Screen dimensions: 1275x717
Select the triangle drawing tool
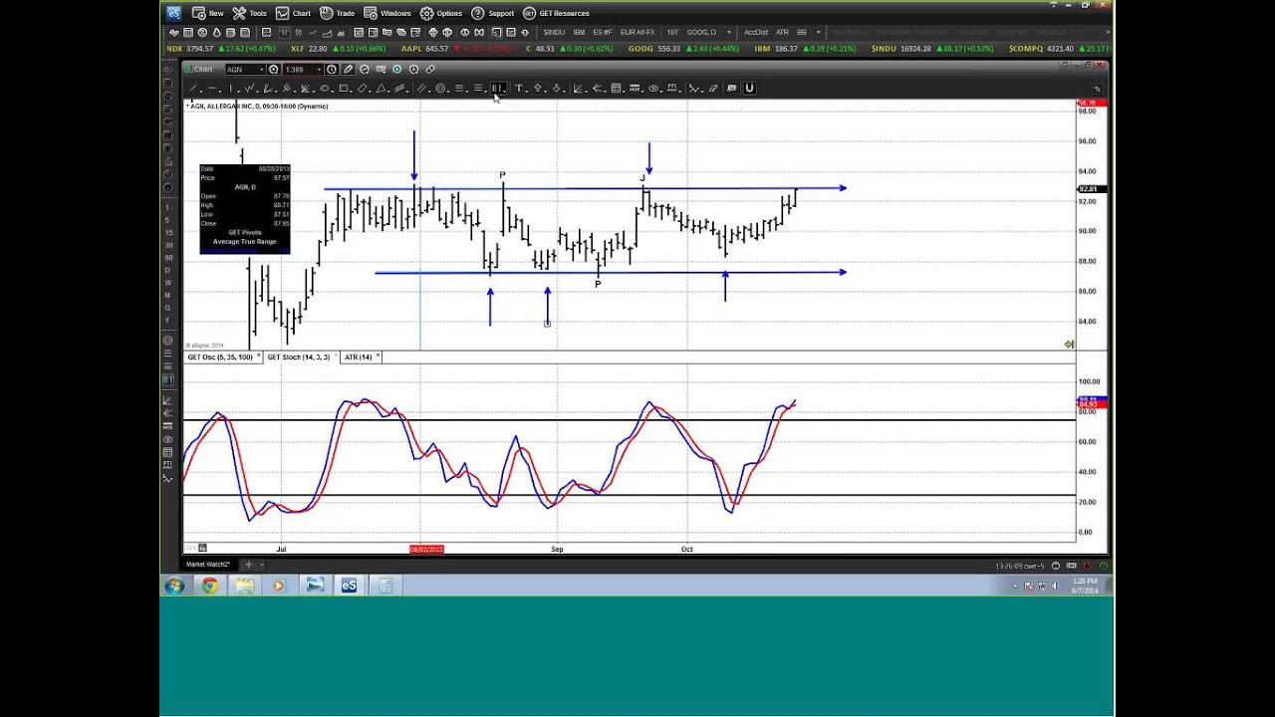click(381, 89)
